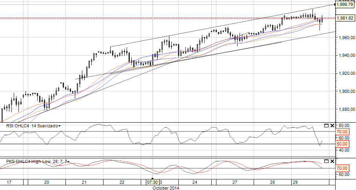Click the 1,960.00 price axis label
This screenshot has height=190, width=356.
click(346, 37)
